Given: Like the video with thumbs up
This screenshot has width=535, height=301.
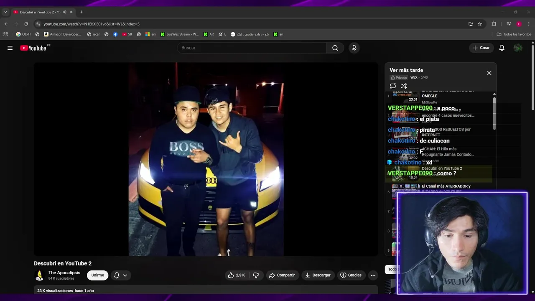Looking at the screenshot, I should (x=237, y=275).
